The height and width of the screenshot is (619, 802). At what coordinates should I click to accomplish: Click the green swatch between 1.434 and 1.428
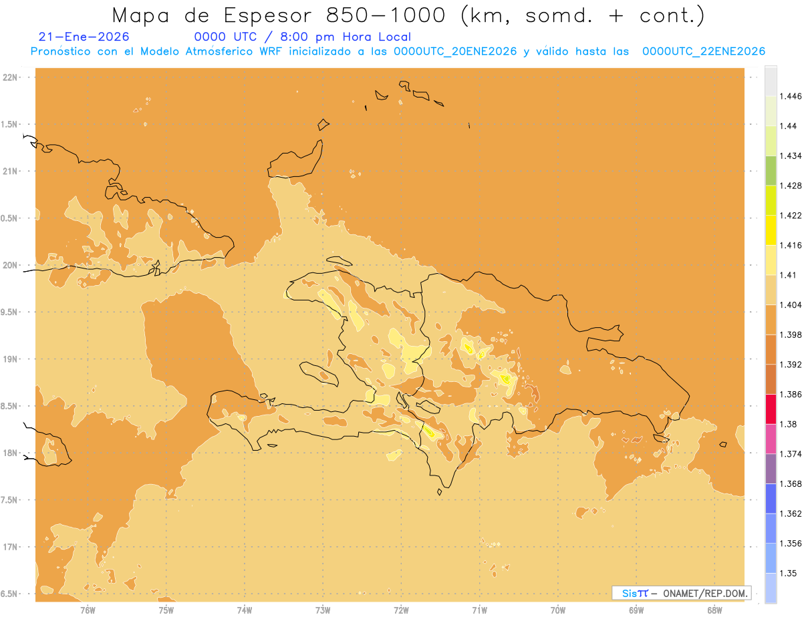(x=771, y=170)
